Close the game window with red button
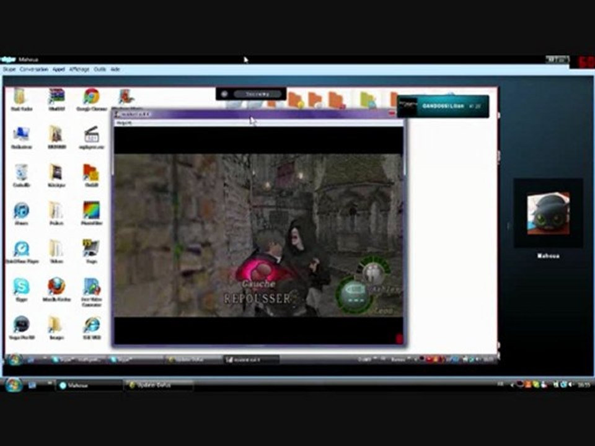The height and width of the screenshot is (446, 595). click(x=392, y=113)
